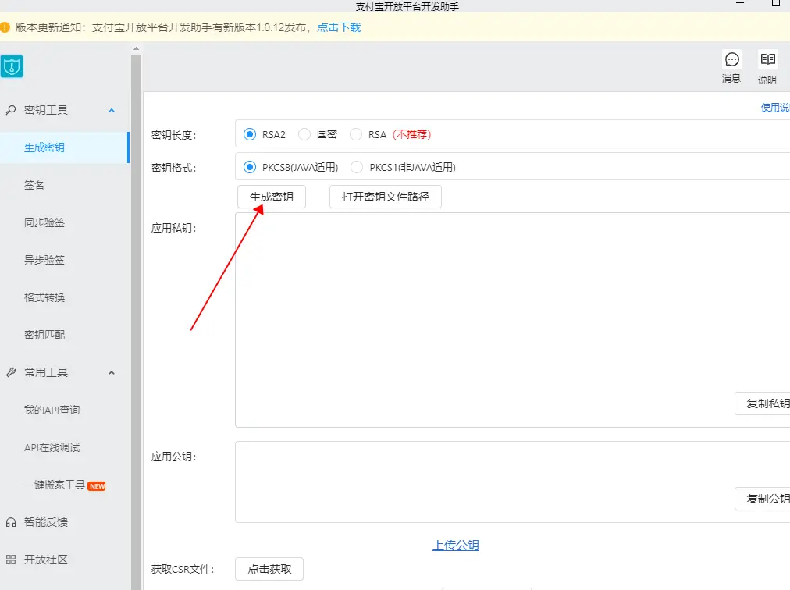Click the window title 支付宝开放平台开发助手
This screenshot has height=590, width=790.
(407, 6)
